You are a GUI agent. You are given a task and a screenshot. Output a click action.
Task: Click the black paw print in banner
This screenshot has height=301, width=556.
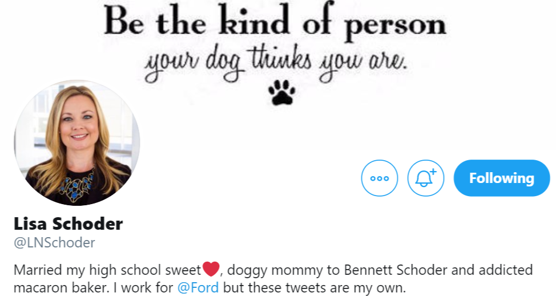coord(282,92)
